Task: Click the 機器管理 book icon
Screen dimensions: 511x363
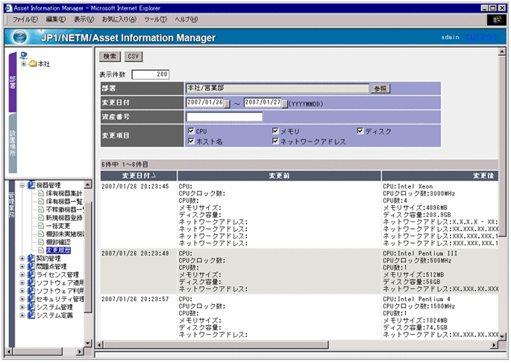Action: [x=31, y=185]
